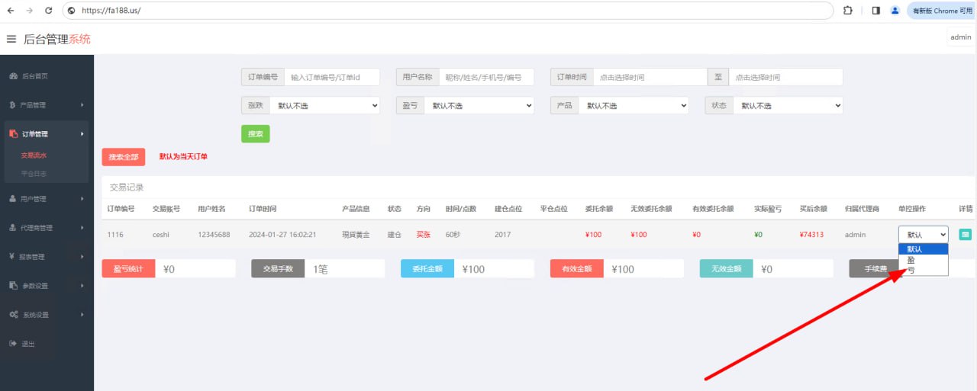Image resolution: width=977 pixels, height=391 pixels.
Task: Click the browser reload page icon
Action: click(49, 11)
